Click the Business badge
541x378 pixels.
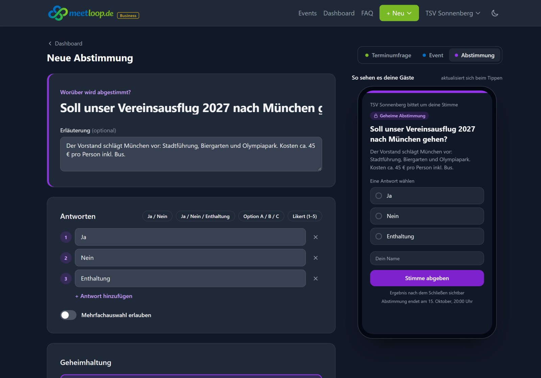click(x=128, y=16)
